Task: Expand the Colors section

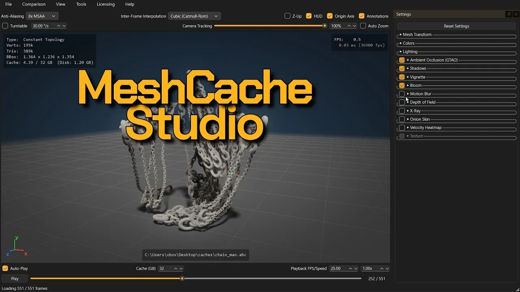Action: pyautogui.click(x=401, y=43)
